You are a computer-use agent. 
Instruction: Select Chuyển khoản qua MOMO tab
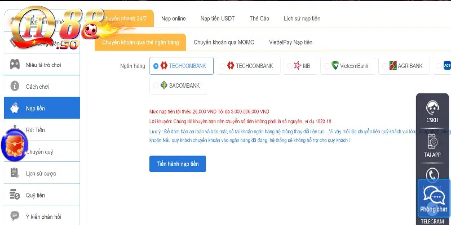(224, 42)
